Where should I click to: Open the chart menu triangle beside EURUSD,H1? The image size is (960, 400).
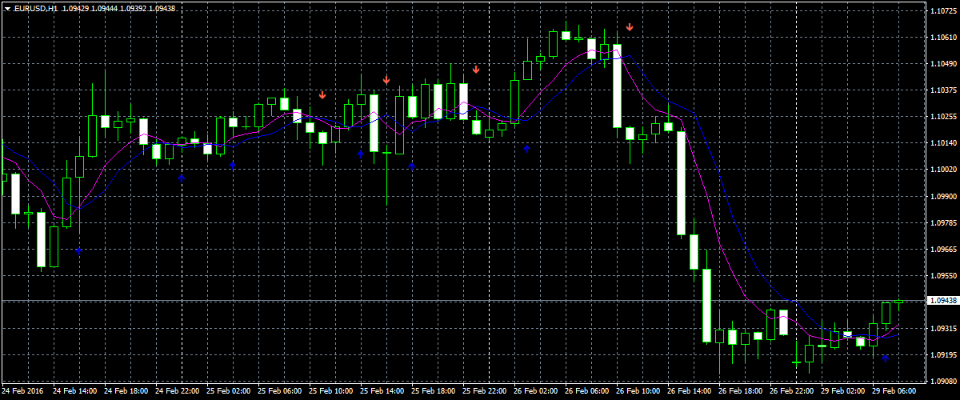pyautogui.click(x=7, y=8)
